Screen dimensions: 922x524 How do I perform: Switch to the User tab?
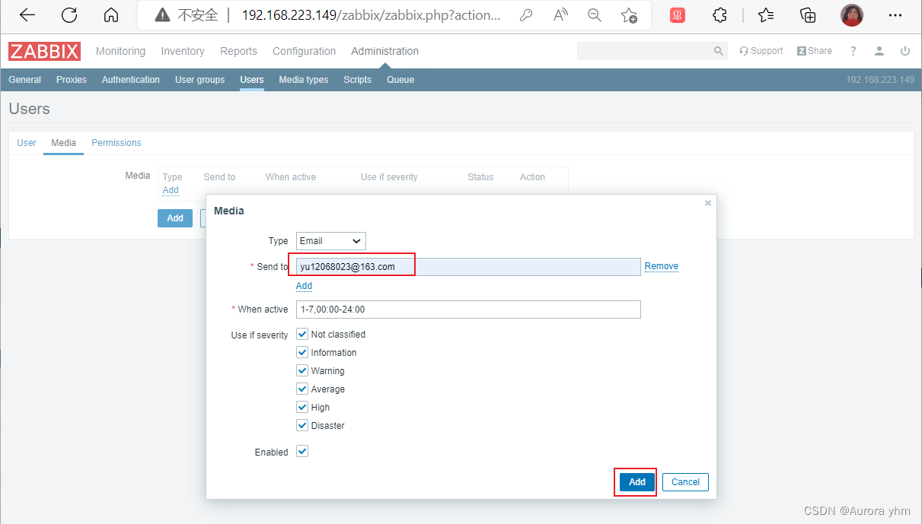click(x=27, y=143)
